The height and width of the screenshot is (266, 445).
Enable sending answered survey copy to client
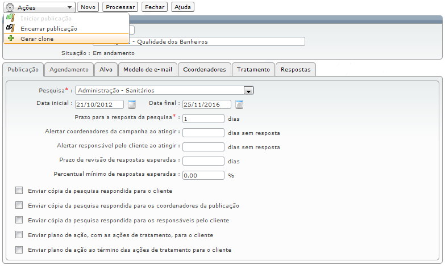[19, 191]
